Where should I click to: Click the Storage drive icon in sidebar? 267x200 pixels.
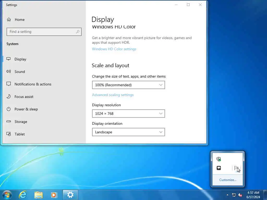[9, 121]
